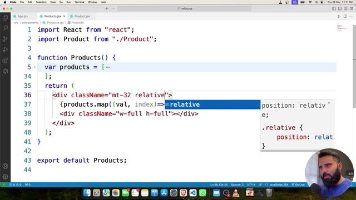356x200 pixels.
Task: Open the Apple menu
Action: pyautogui.click(x=5, y=2)
